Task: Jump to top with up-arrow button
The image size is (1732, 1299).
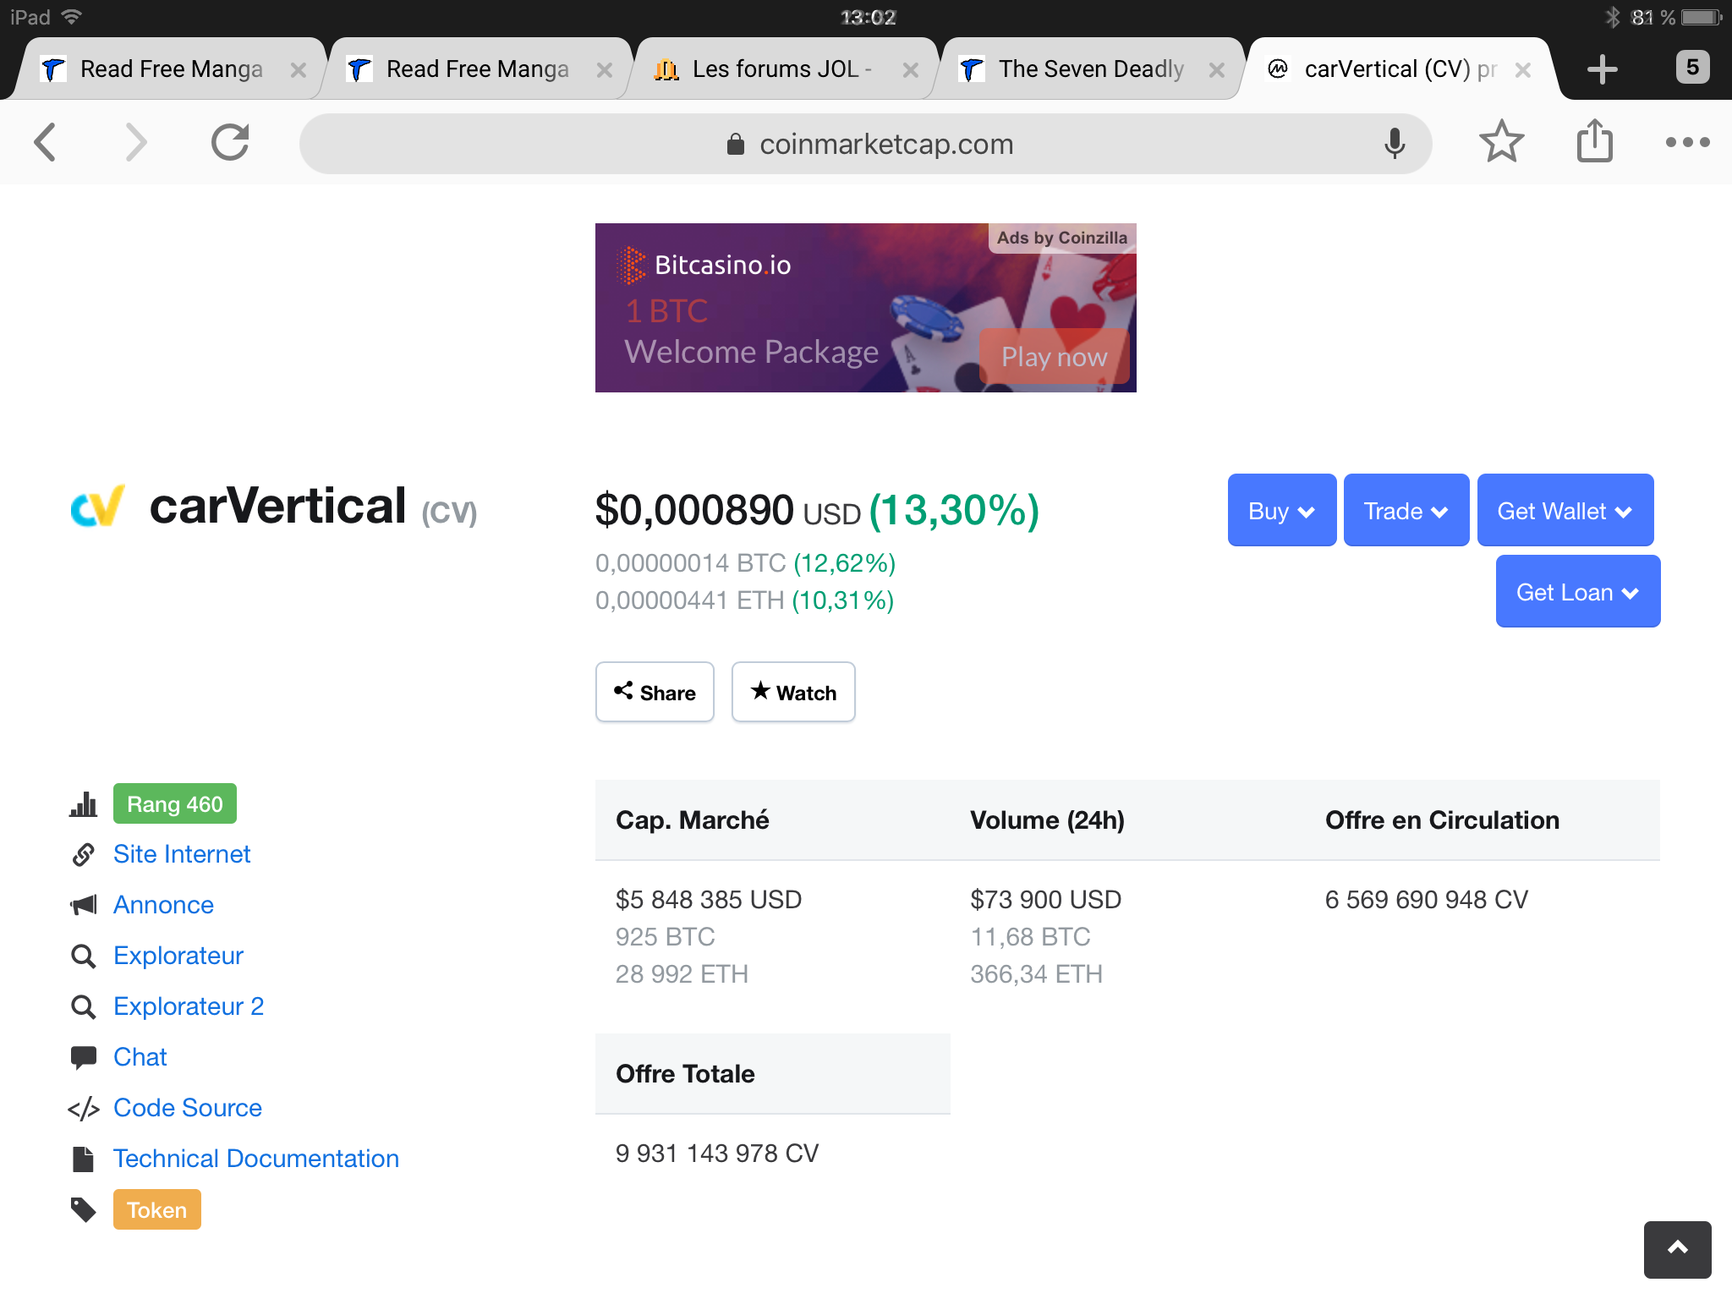Action: point(1678,1248)
